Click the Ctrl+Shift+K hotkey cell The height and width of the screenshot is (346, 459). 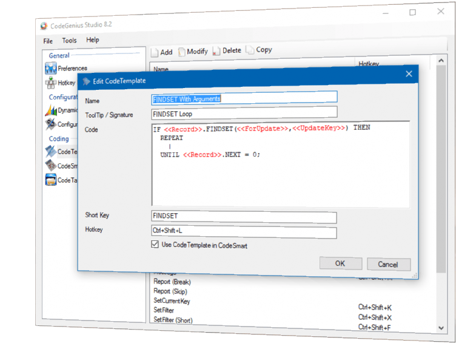[375, 307]
